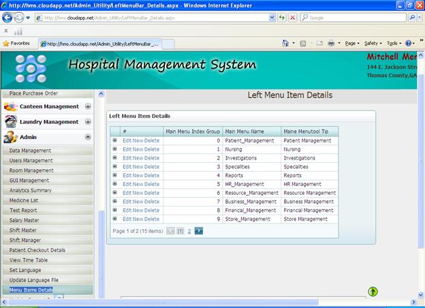Click the browser Back button
425x308 pixels.
(x=7, y=17)
